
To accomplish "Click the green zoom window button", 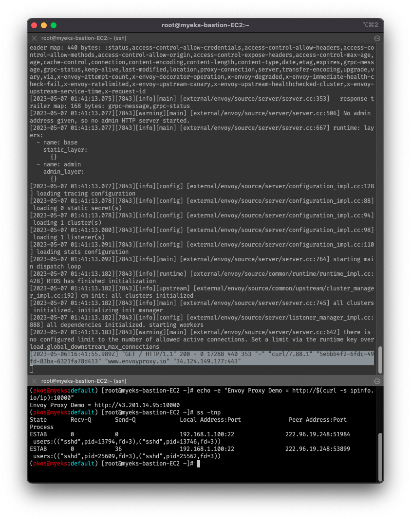I will 54,25.
